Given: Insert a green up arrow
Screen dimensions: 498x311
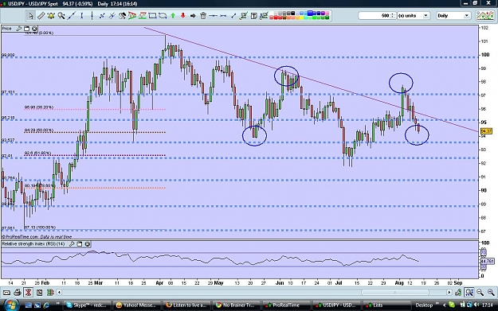Looking at the screenshot, I should pos(173,16).
